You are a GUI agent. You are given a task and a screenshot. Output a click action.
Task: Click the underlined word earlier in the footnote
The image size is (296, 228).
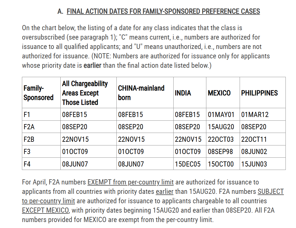pyautogui.click(x=165, y=192)
